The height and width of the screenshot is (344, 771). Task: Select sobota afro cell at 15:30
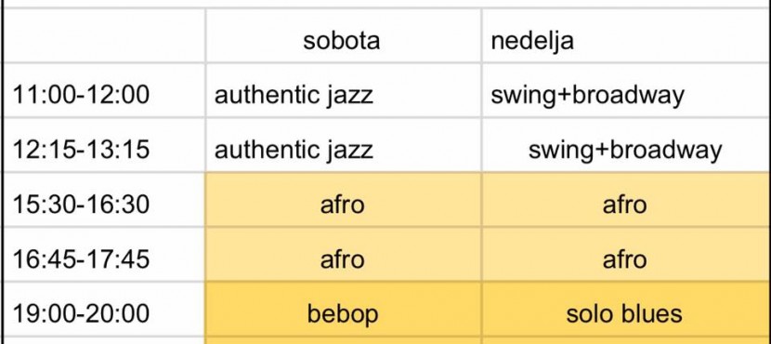343,200
